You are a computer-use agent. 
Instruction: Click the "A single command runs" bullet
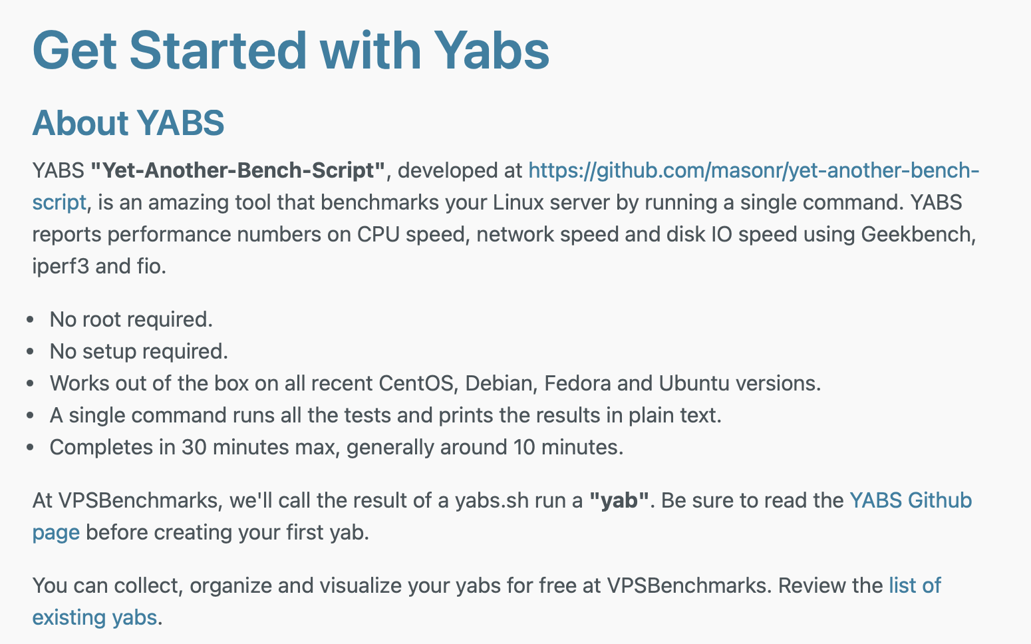[x=385, y=415]
